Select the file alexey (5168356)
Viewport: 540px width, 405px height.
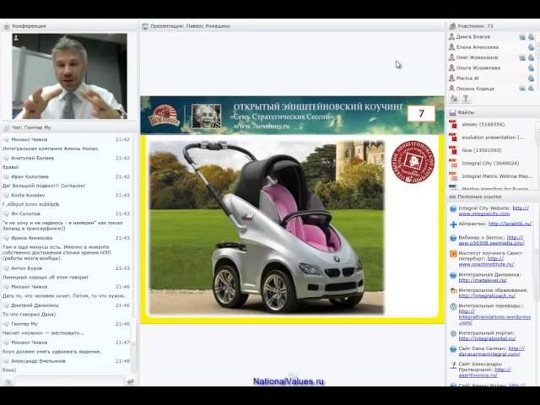point(483,124)
